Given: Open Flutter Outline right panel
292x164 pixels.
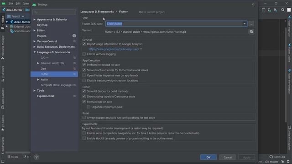Looking at the screenshot, I should (289, 53).
